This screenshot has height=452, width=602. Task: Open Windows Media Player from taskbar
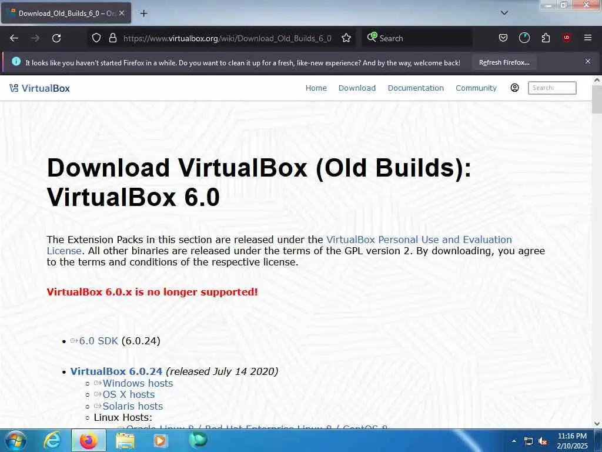160,441
